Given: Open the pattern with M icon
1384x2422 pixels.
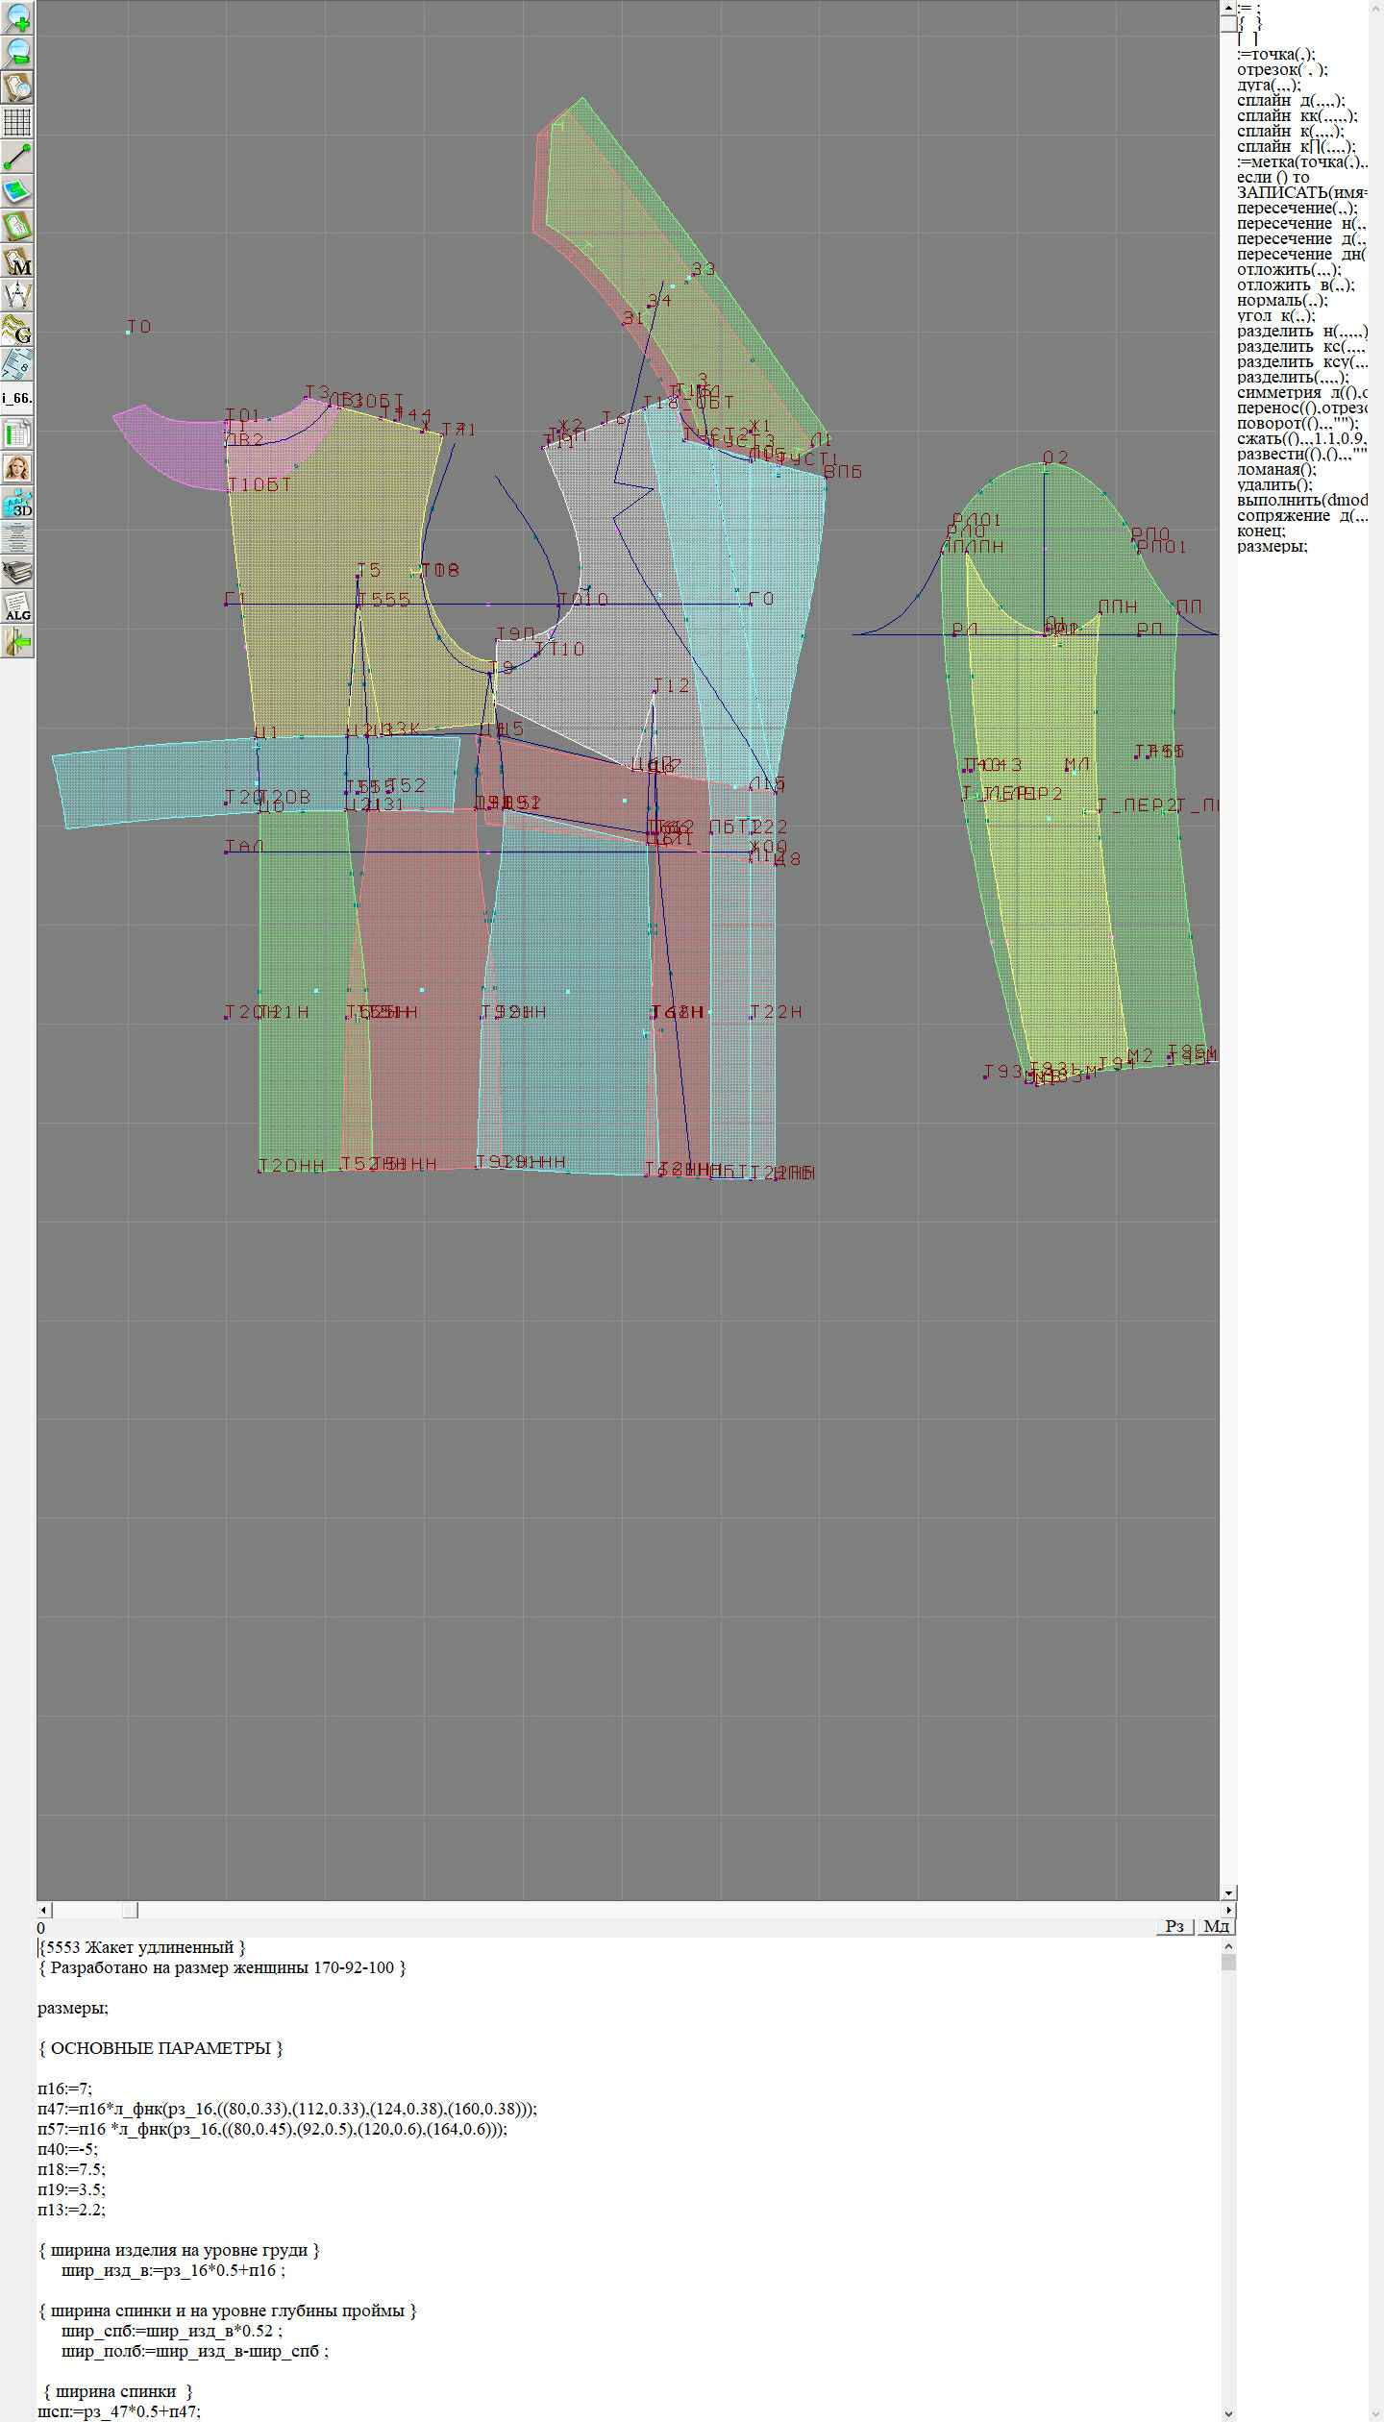Looking at the screenshot, I should (x=17, y=261).
